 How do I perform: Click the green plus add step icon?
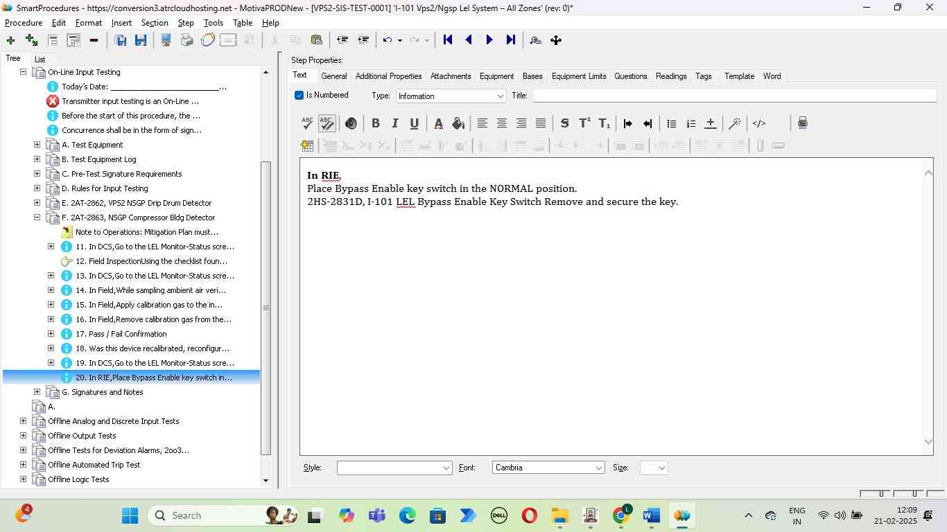(x=10, y=40)
